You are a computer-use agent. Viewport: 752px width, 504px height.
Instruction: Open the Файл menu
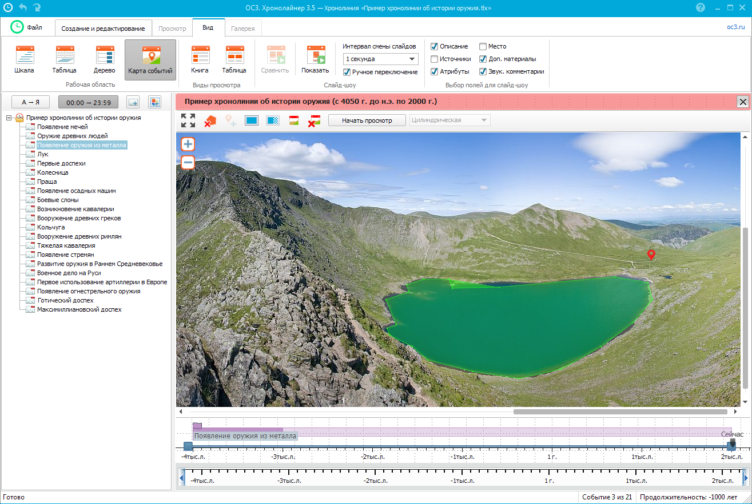pyautogui.click(x=27, y=27)
